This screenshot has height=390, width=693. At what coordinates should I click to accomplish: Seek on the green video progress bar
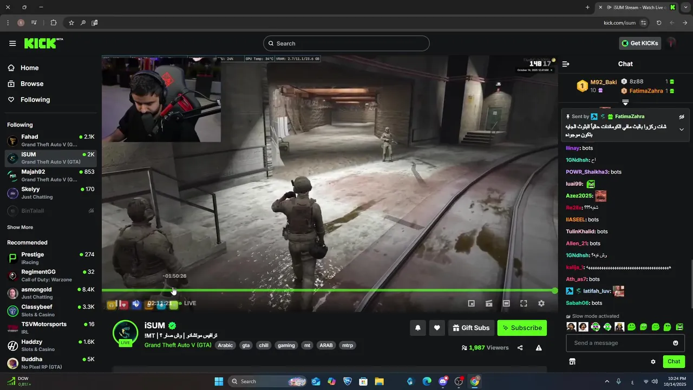coord(329,291)
